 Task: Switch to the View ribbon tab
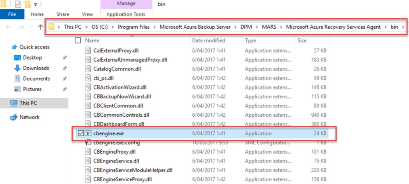[87, 14]
